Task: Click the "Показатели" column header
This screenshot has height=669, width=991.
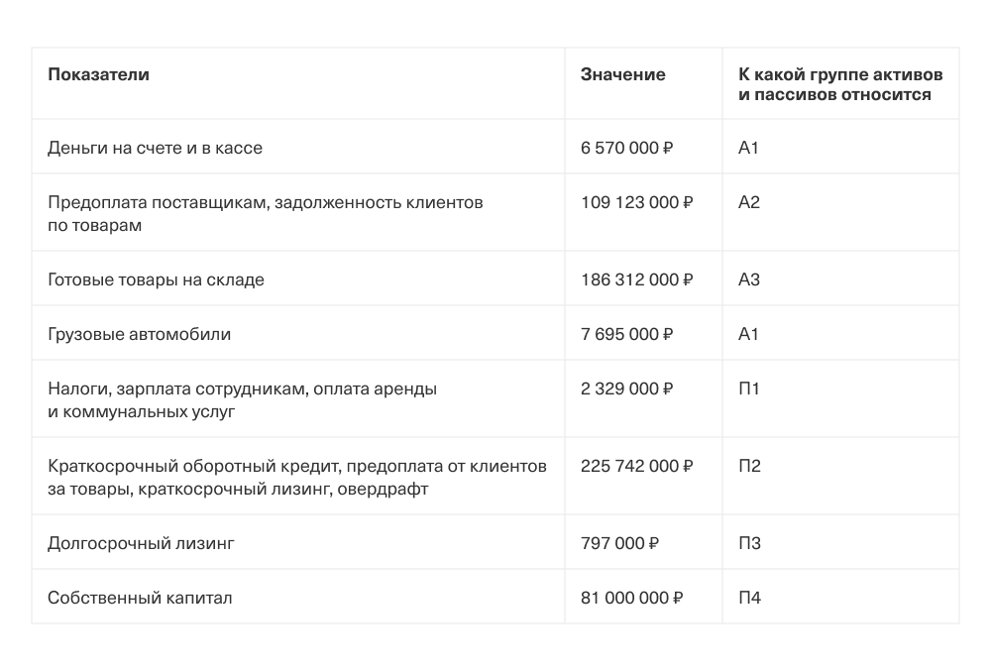Action: click(98, 74)
